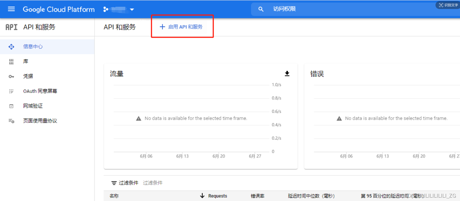Click the API 和服务 page heading
This screenshot has height=201, width=460.
coord(120,27)
